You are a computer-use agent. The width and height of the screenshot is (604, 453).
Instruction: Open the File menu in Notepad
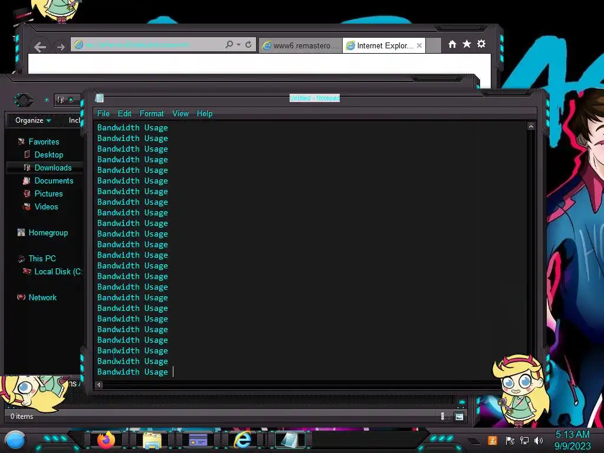103,114
